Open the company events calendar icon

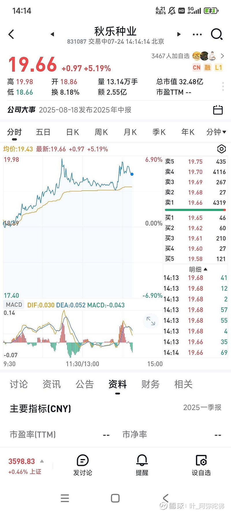pos(218,110)
